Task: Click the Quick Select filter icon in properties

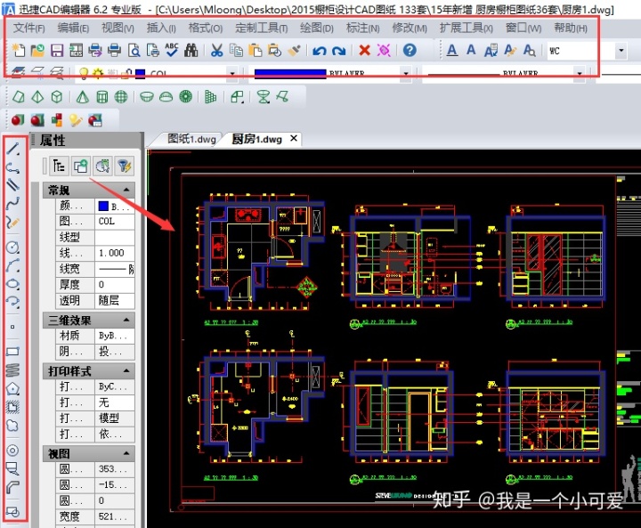Action: pyautogui.click(x=124, y=166)
